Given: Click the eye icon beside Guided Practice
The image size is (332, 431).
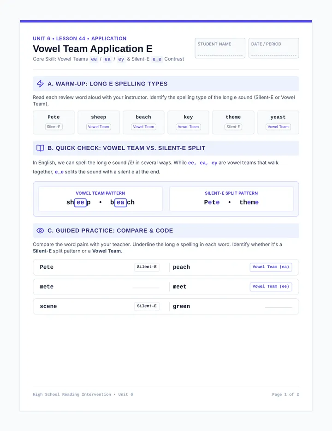Looking at the screenshot, I should 40,231.
